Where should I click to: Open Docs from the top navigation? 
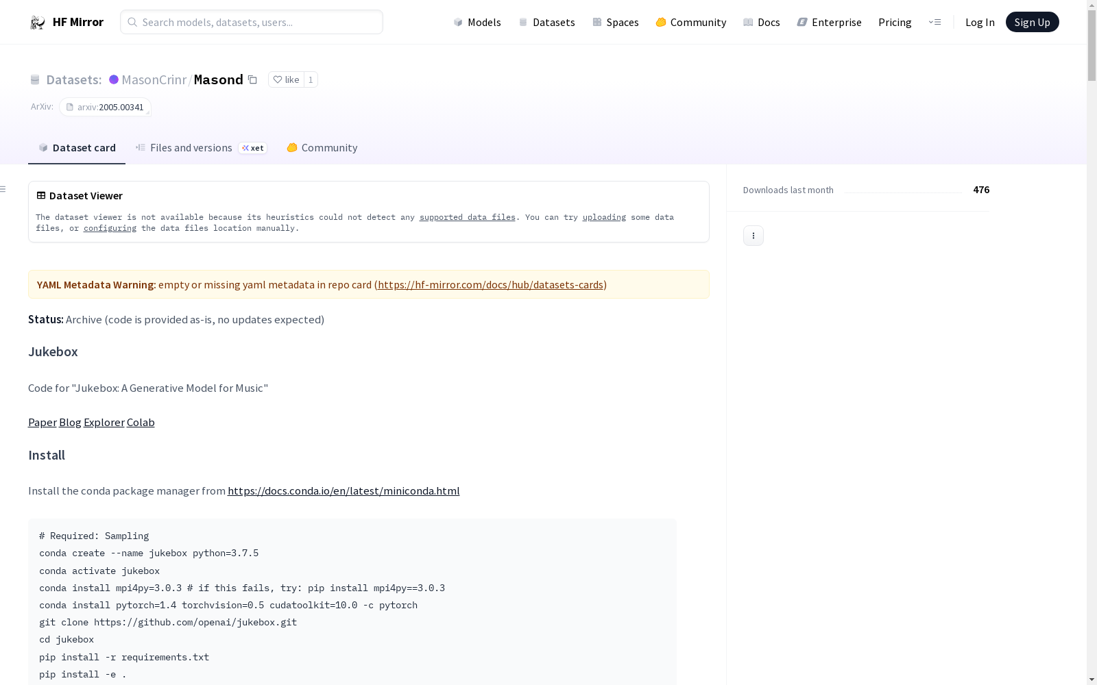coord(762,22)
